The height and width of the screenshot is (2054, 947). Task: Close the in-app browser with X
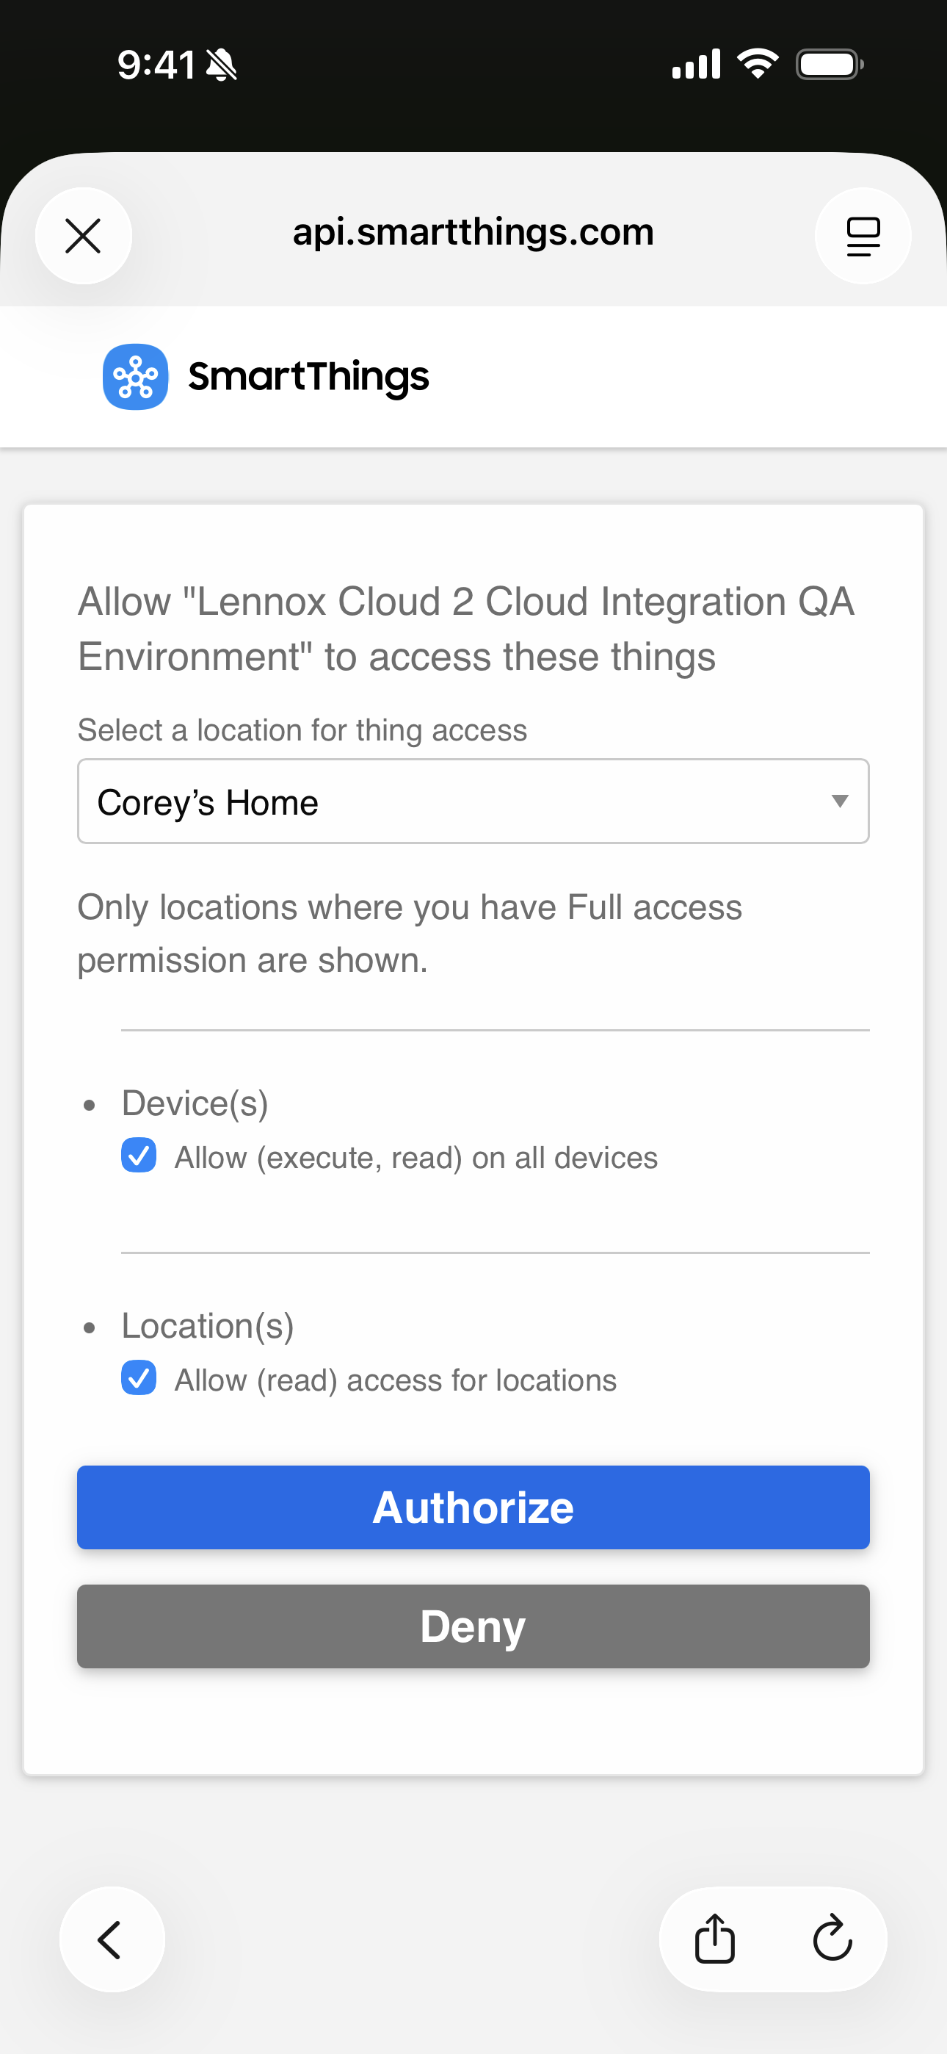click(84, 236)
